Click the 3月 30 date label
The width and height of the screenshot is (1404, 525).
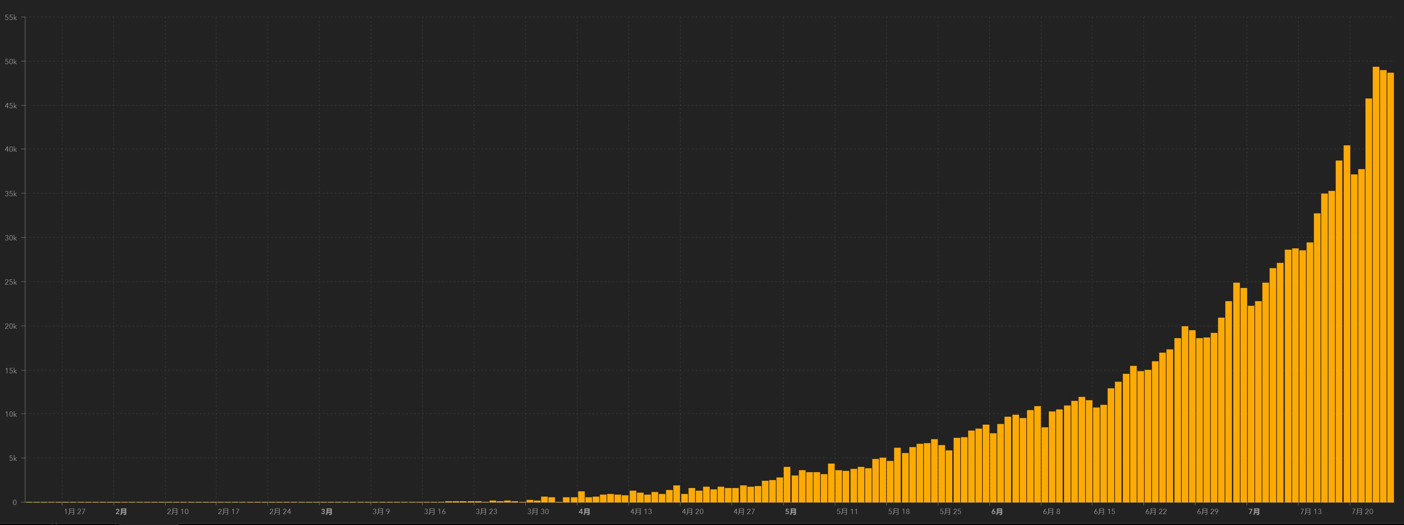[x=538, y=511]
